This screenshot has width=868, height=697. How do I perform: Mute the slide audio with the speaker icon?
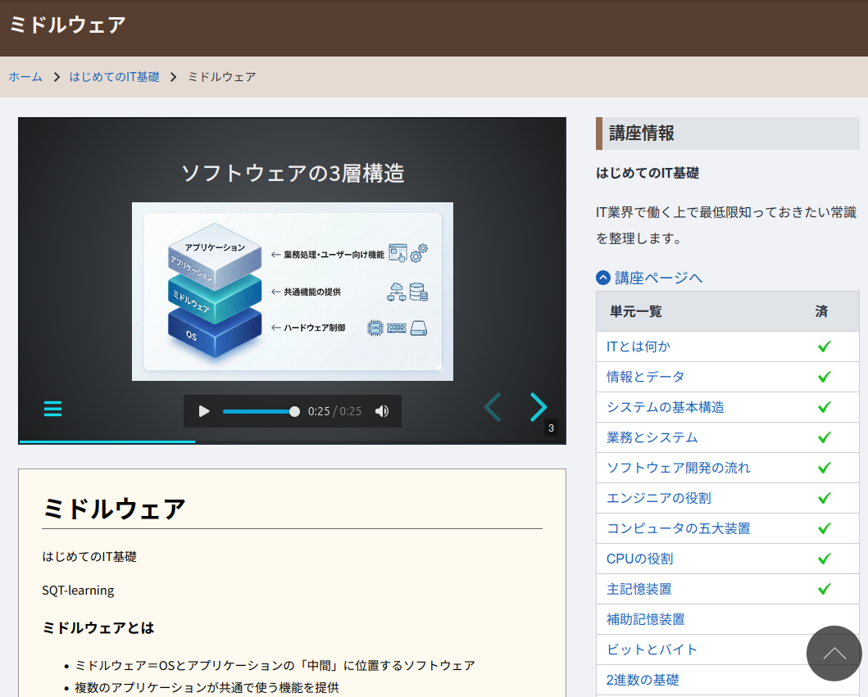pyautogui.click(x=382, y=411)
